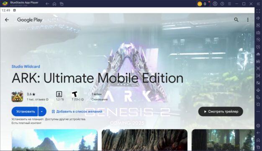Open the second screenshot with tree roots
Screen dimensions: 262x151
tap(144, 140)
